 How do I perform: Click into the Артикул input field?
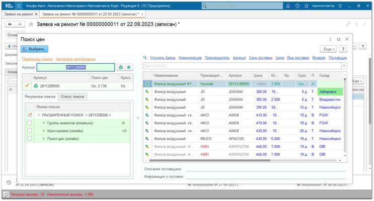tap(76, 67)
